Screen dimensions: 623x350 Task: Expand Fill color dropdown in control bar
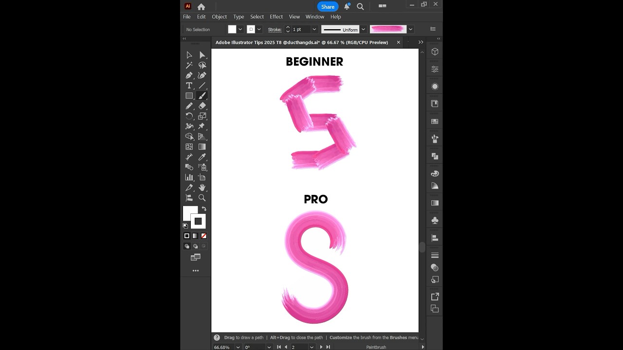240,29
